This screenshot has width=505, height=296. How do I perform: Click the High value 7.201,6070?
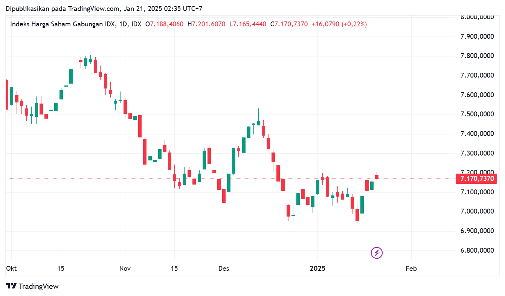[x=209, y=24]
